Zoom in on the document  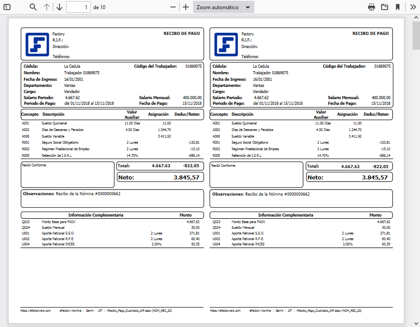[x=185, y=7]
